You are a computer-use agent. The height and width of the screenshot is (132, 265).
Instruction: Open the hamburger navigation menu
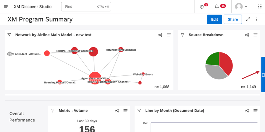(6, 7)
